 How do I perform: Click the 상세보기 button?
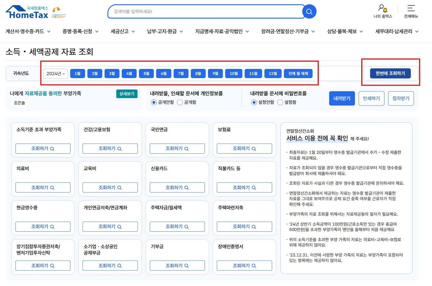[x=127, y=94]
